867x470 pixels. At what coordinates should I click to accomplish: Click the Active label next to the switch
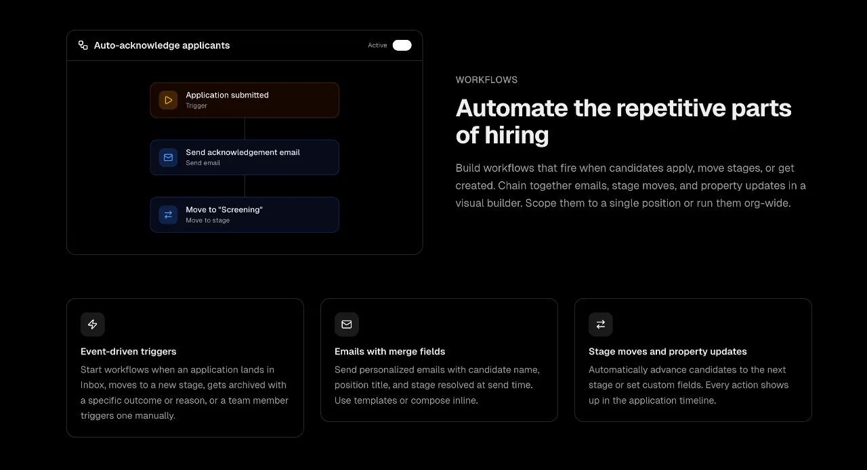point(377,45)
